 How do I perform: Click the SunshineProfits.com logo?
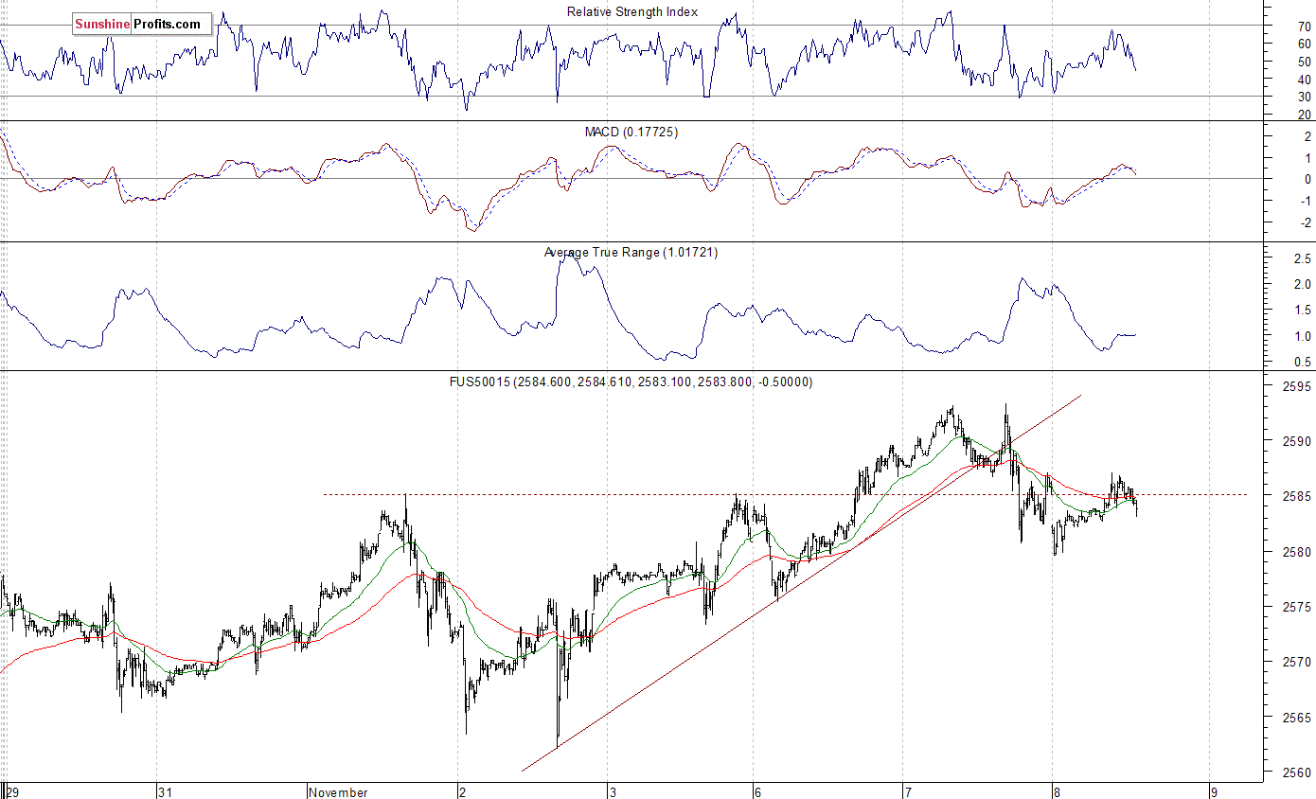[142, 24]
